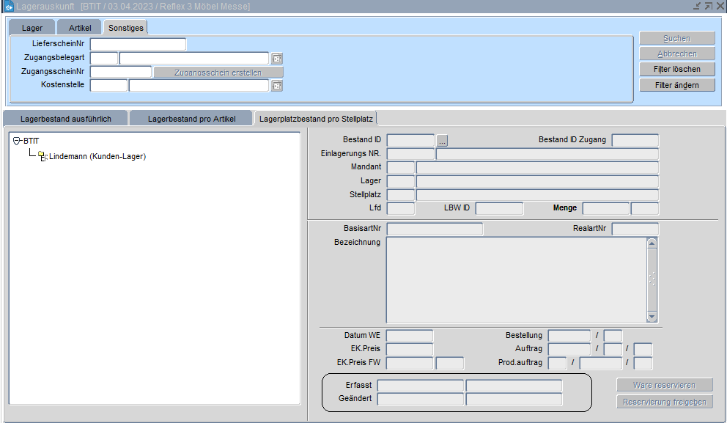The height and width of the screenshot is (423, 727).
Task: Click the Kostenstelle code field
Action: [108, 86]
